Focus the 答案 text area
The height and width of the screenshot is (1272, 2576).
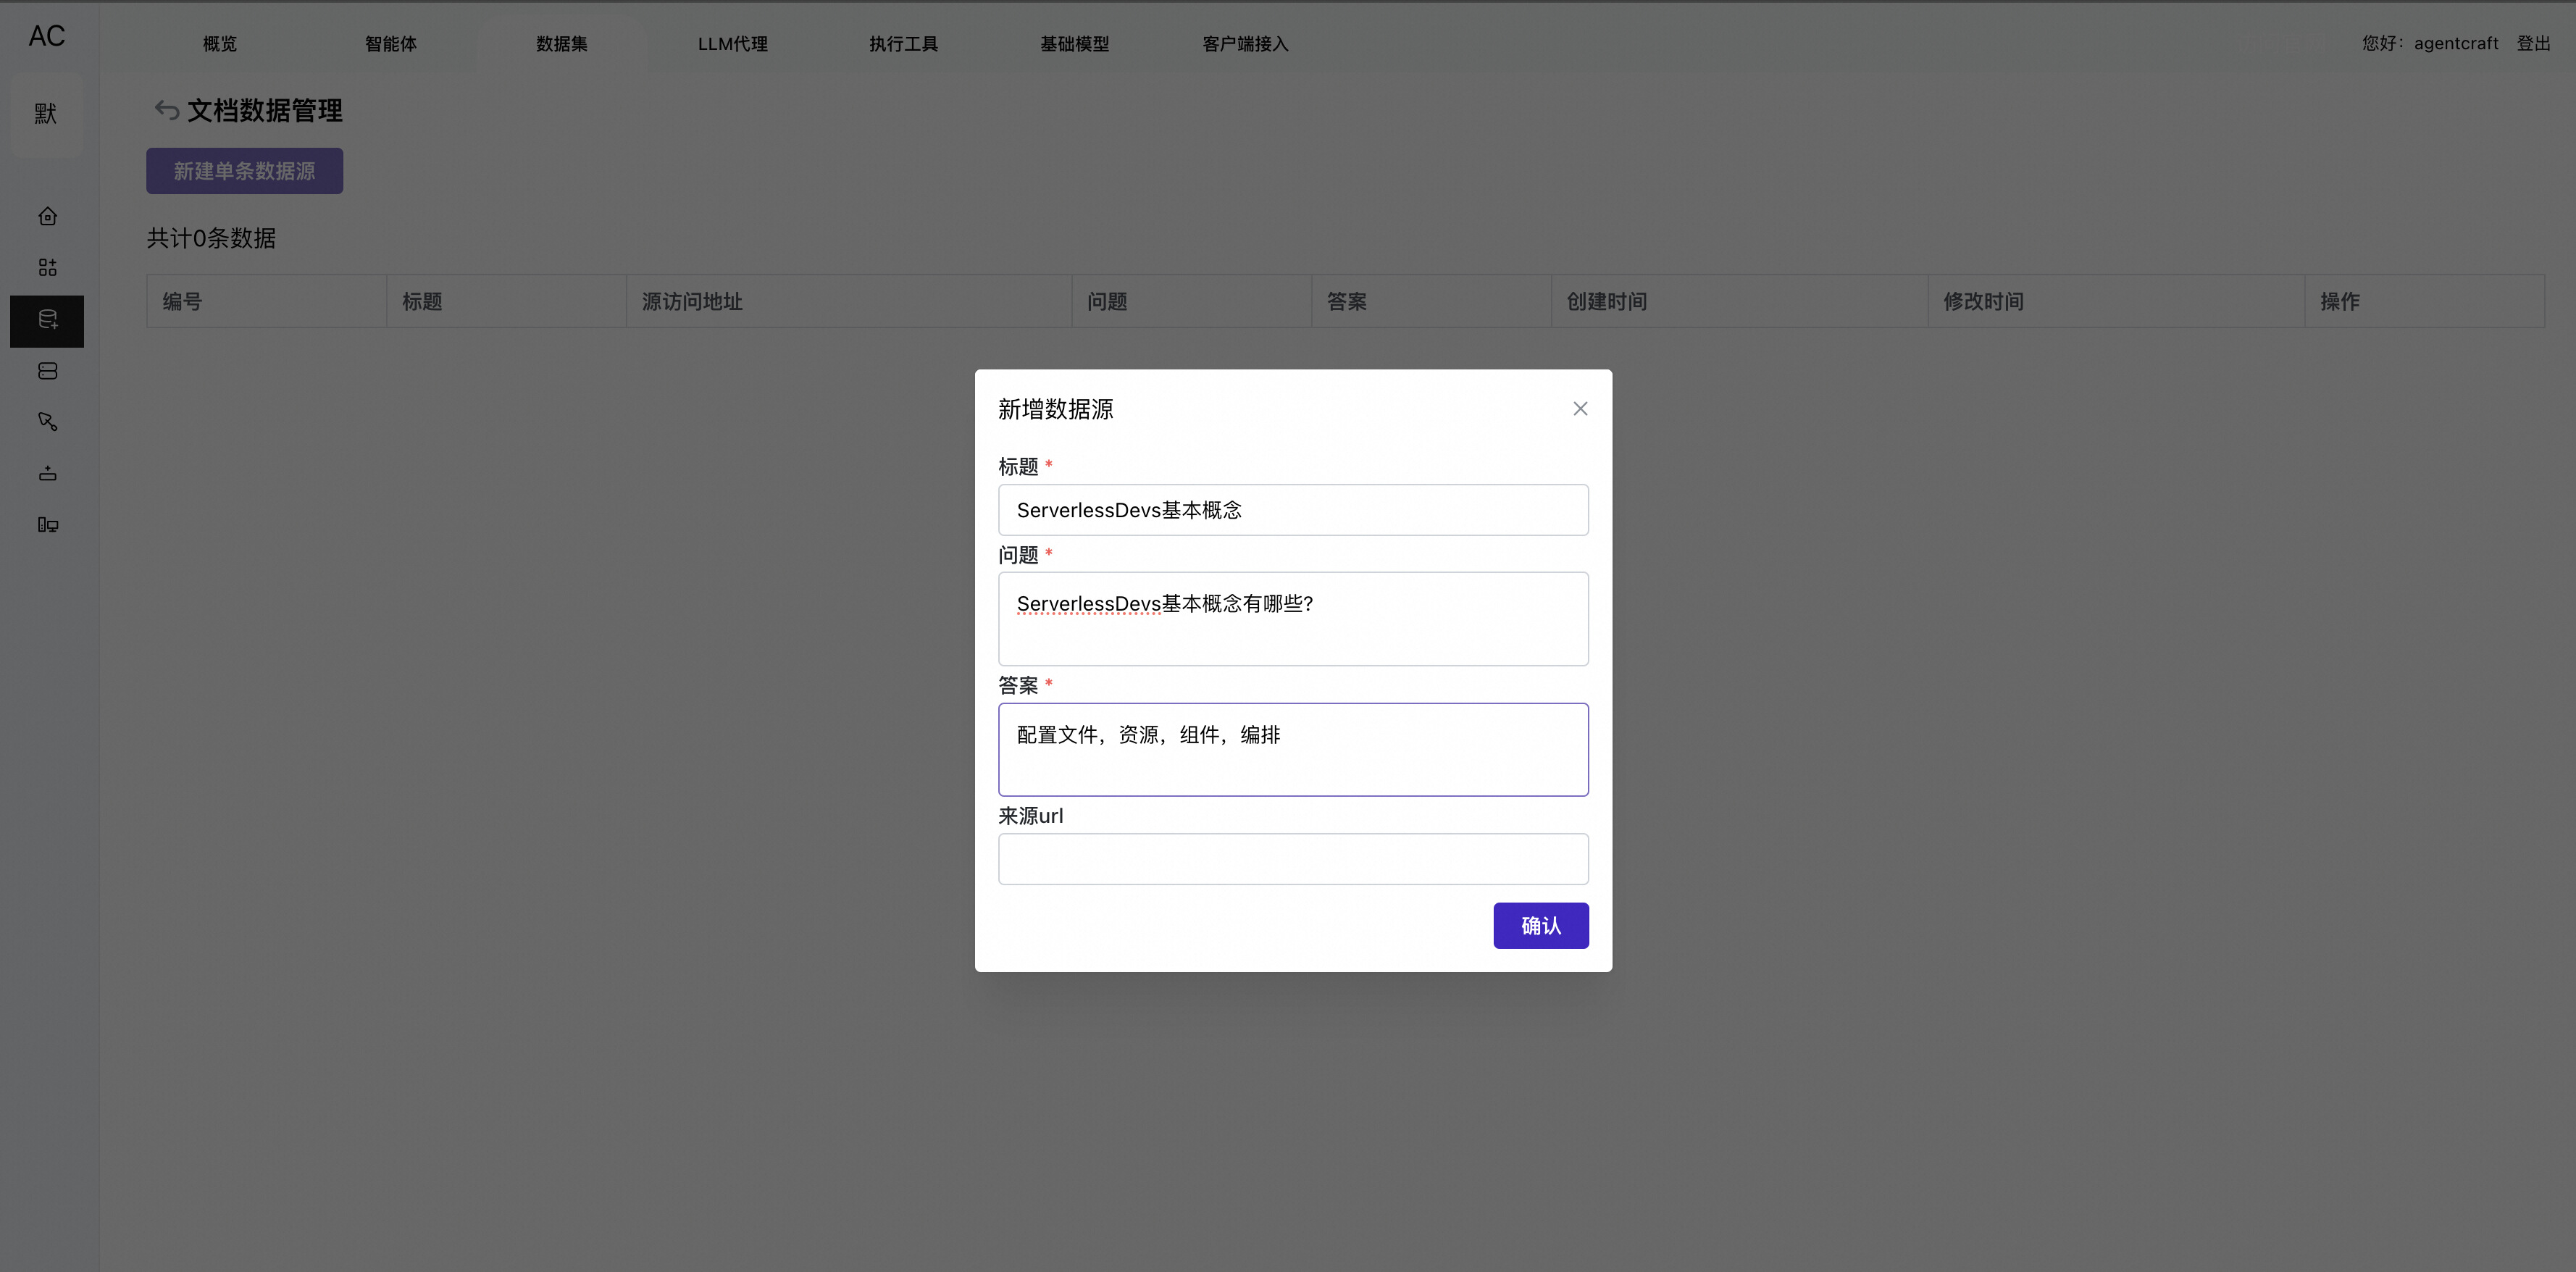pyautogui.click(x=1293, y=750)
